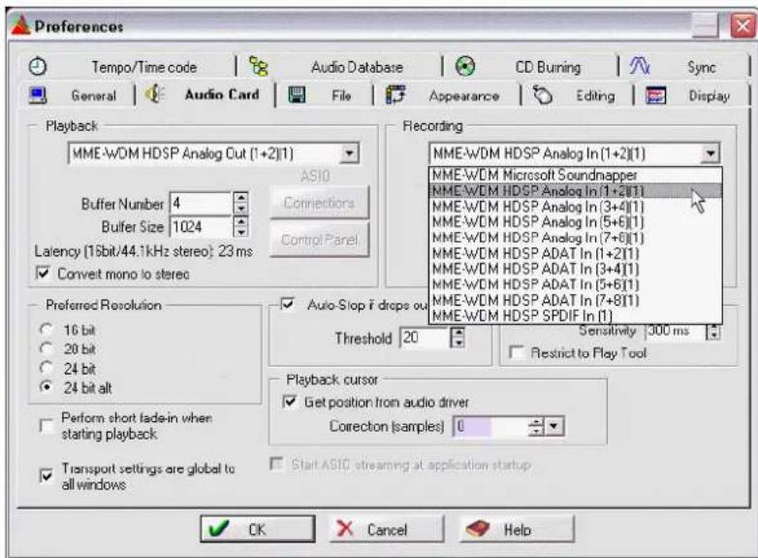Switch to the Display tab
The image size is (758, 558).
pyautogui.click(x=692, y=95)
